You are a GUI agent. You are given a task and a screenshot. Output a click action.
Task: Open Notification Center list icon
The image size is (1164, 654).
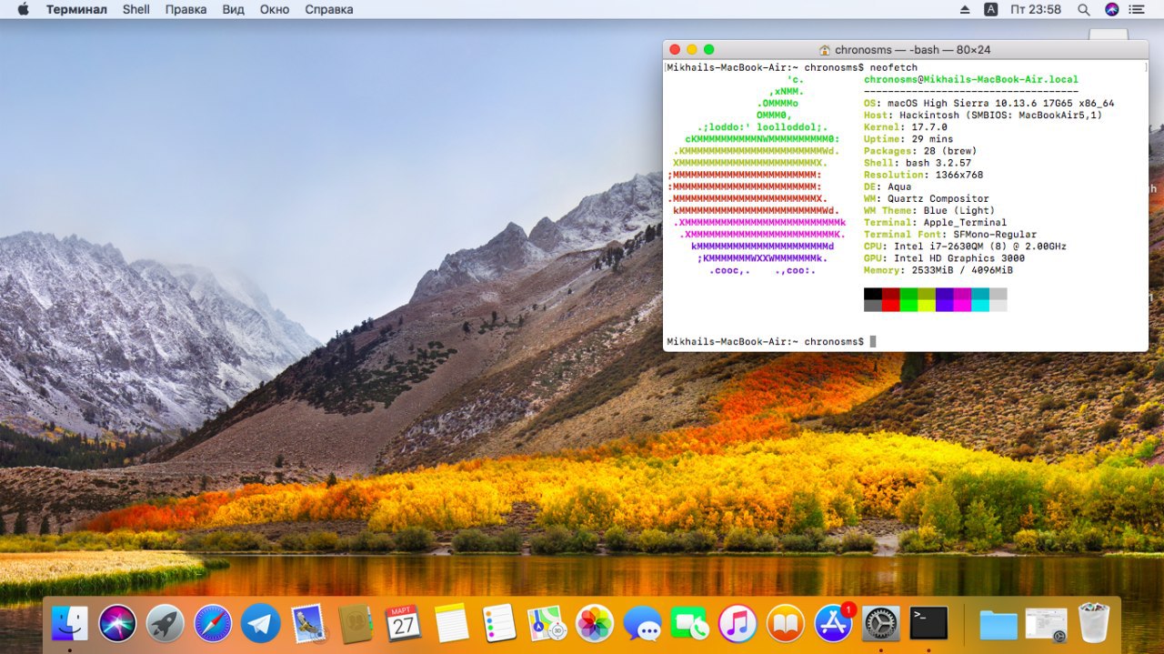(x=1138, y=9)
